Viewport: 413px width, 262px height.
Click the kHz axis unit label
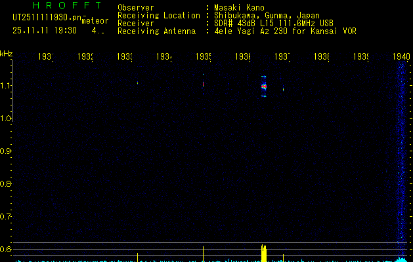(7, 54)
